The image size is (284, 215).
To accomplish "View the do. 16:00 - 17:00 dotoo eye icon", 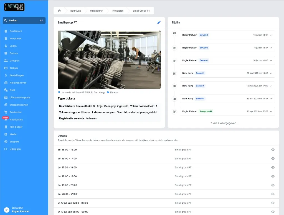I will 273,158.
